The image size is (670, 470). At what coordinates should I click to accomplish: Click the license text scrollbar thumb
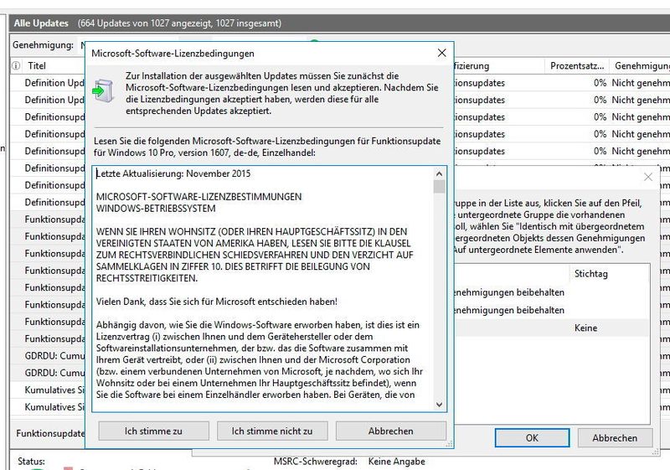pos(439,187)
